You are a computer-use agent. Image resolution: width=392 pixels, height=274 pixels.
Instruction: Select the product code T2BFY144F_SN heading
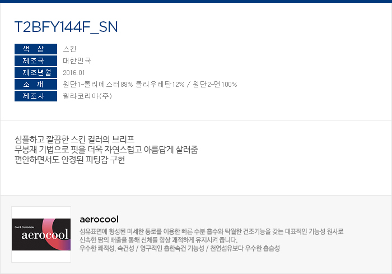pyautogui.click(x=66, y=27)
